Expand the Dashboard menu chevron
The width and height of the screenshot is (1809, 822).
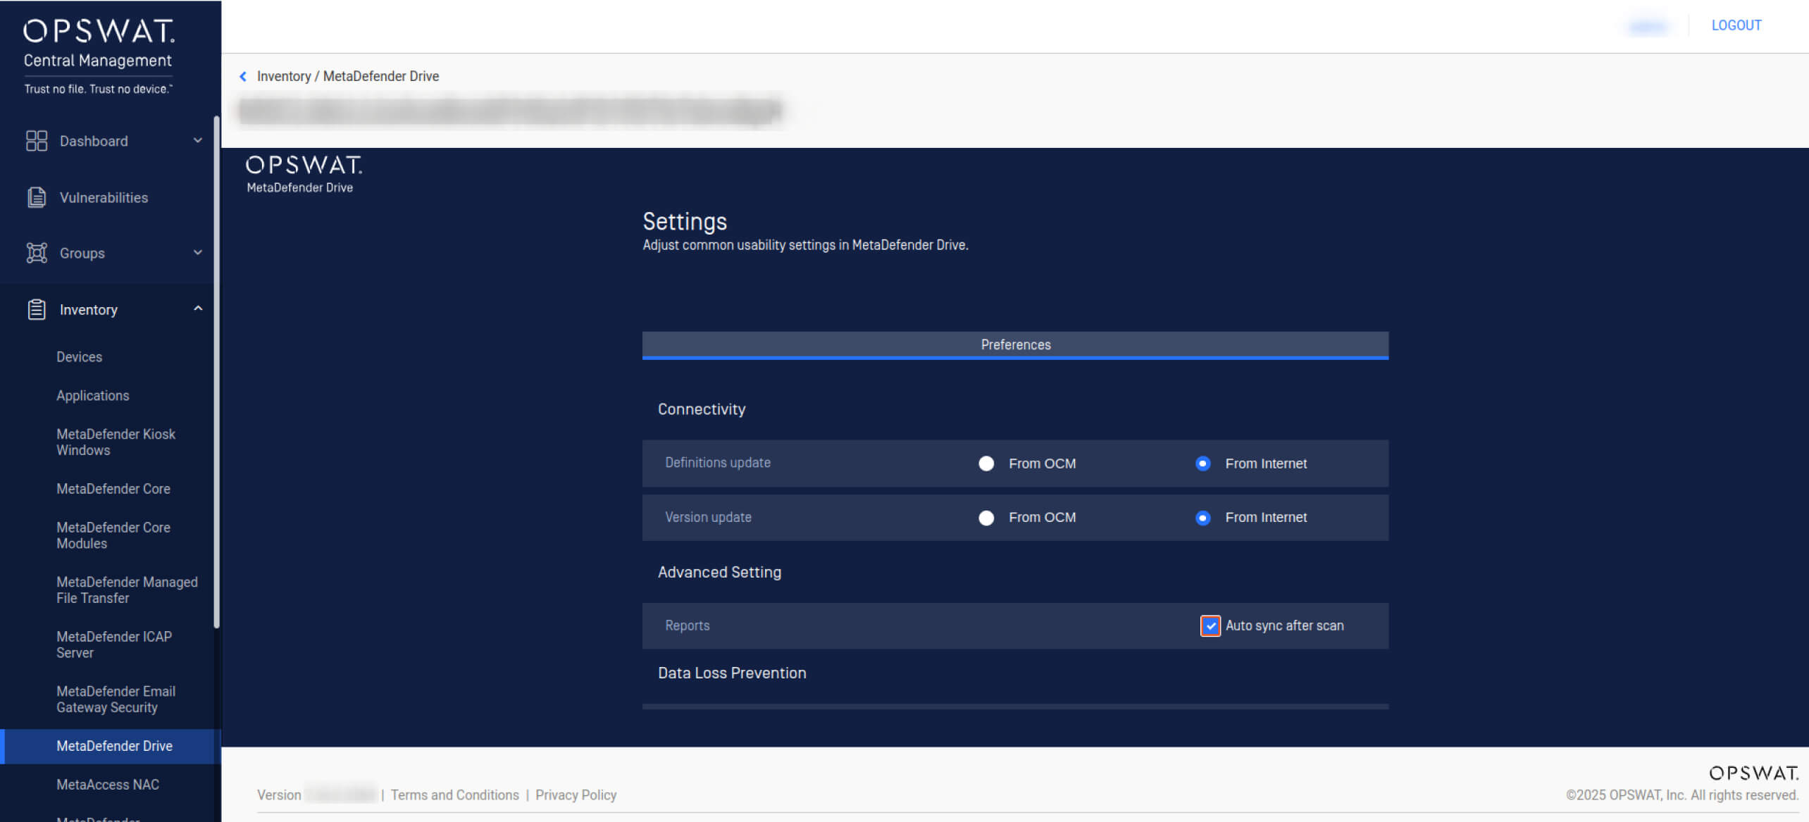(198, 140)
